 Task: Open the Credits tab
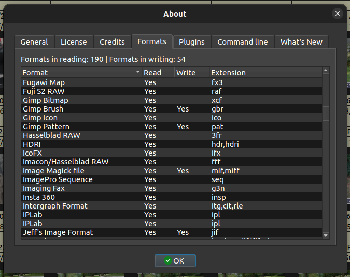pos(112,42)
